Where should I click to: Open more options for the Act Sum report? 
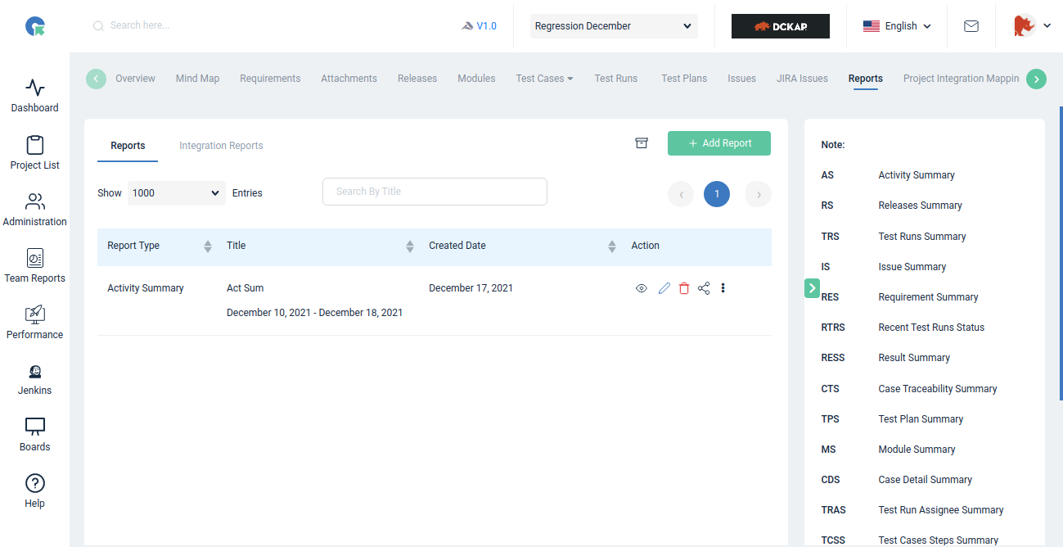723,288
